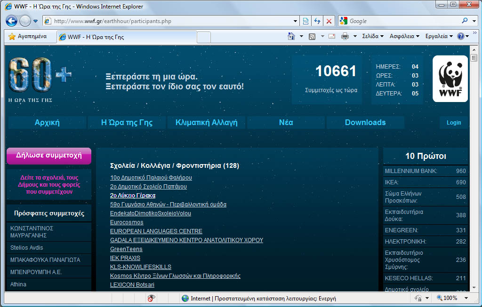The height and width of the screenshot is (307, 482).
Task: Open the LEXICON Botsari link
Action: click(x=132, y=284)
